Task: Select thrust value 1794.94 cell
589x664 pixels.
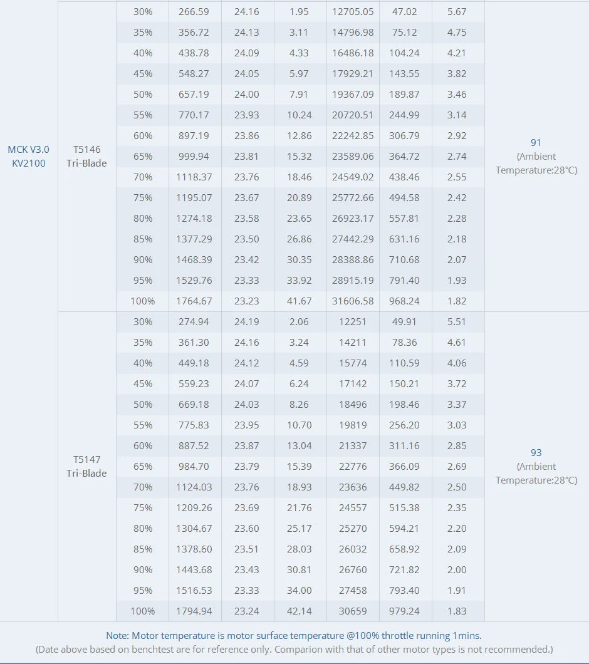Action: 194,611
